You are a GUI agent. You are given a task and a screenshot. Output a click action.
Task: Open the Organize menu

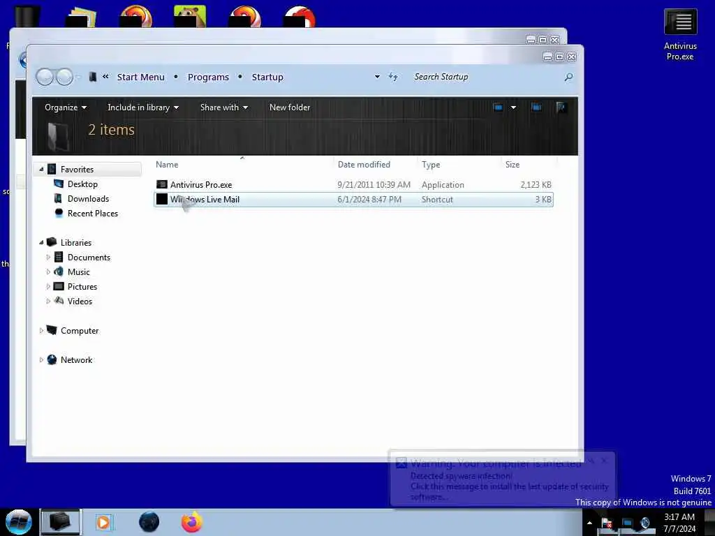click(x=66, y=107)
